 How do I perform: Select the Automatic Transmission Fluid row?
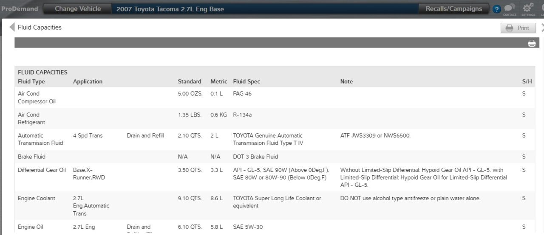pos(275,139)
